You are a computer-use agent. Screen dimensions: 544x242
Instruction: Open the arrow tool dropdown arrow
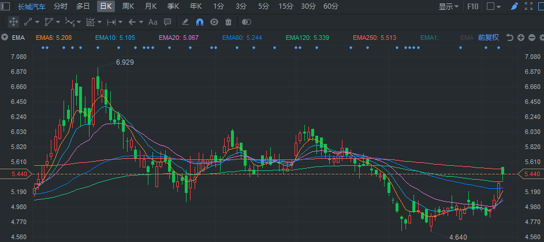(x=141, y=22)
